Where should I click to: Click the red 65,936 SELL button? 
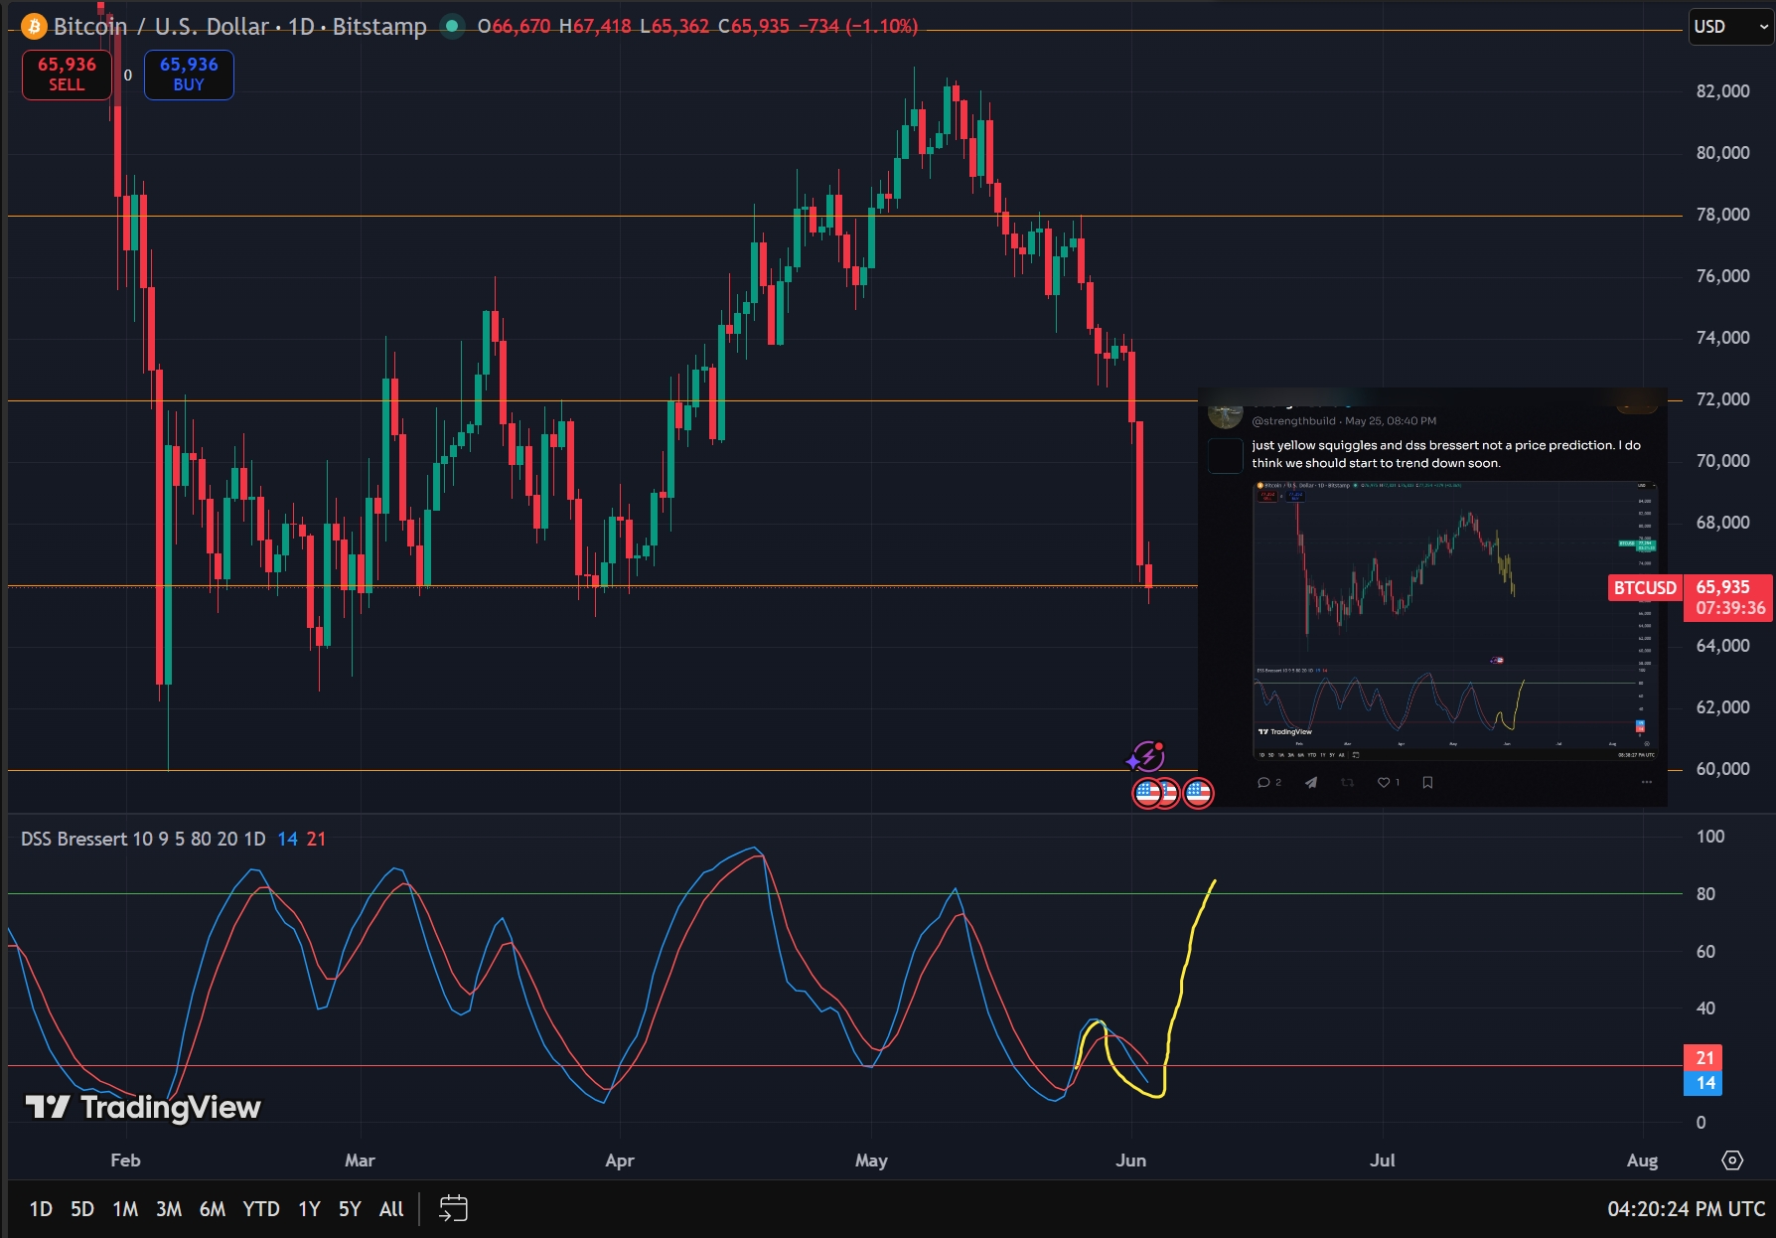[67, 75]
